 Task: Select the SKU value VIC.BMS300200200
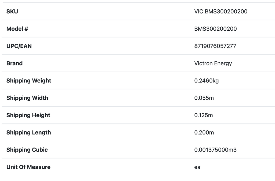pos(221,12)
